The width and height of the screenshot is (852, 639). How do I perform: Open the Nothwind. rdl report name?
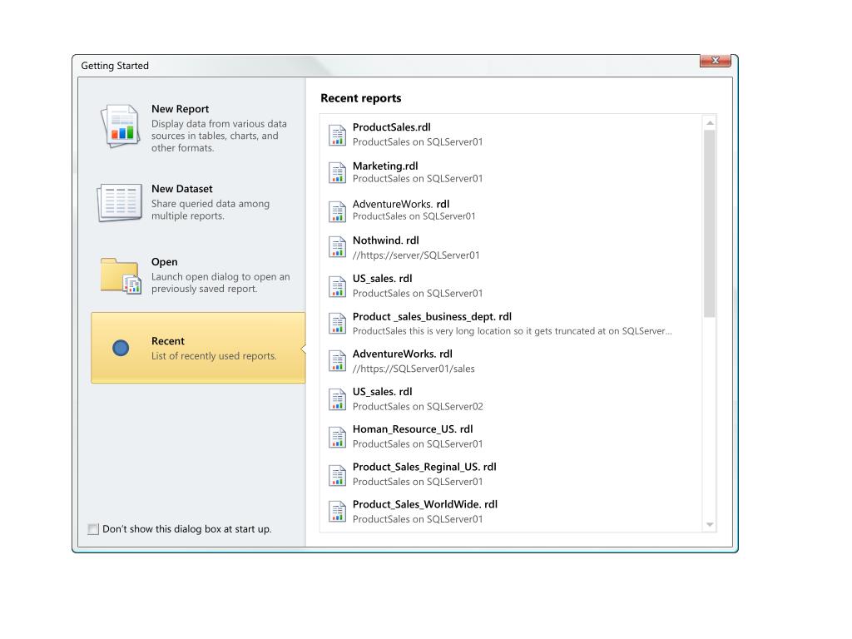(386, 240)
